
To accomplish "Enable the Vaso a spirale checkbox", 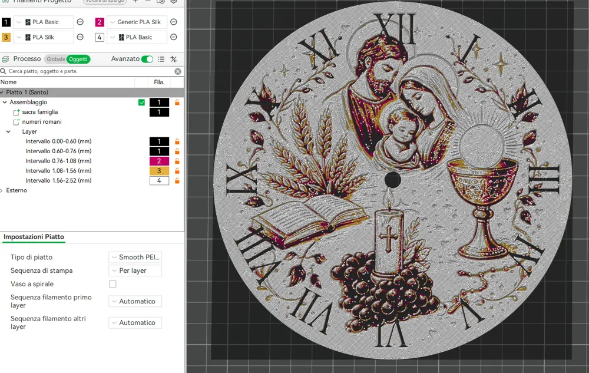I will click(x=112, y=284).
